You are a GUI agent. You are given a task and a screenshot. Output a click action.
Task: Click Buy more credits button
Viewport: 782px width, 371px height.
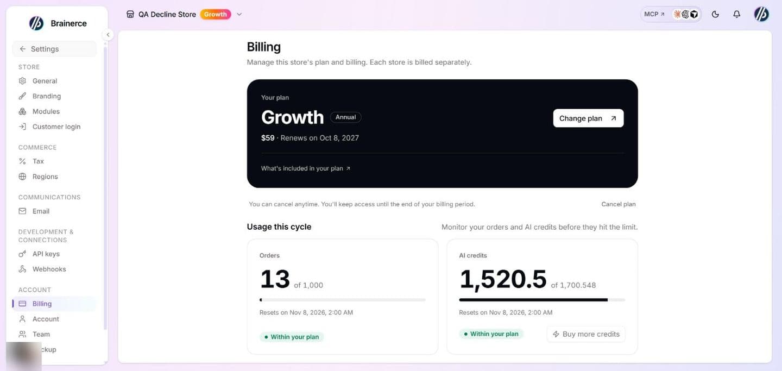[x=586, y=334]
